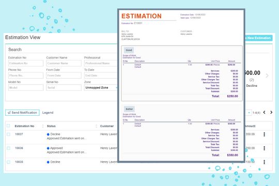279x186 pixels.
Task: Click Henry Lavern in row 10037
Action: point(109,134)
